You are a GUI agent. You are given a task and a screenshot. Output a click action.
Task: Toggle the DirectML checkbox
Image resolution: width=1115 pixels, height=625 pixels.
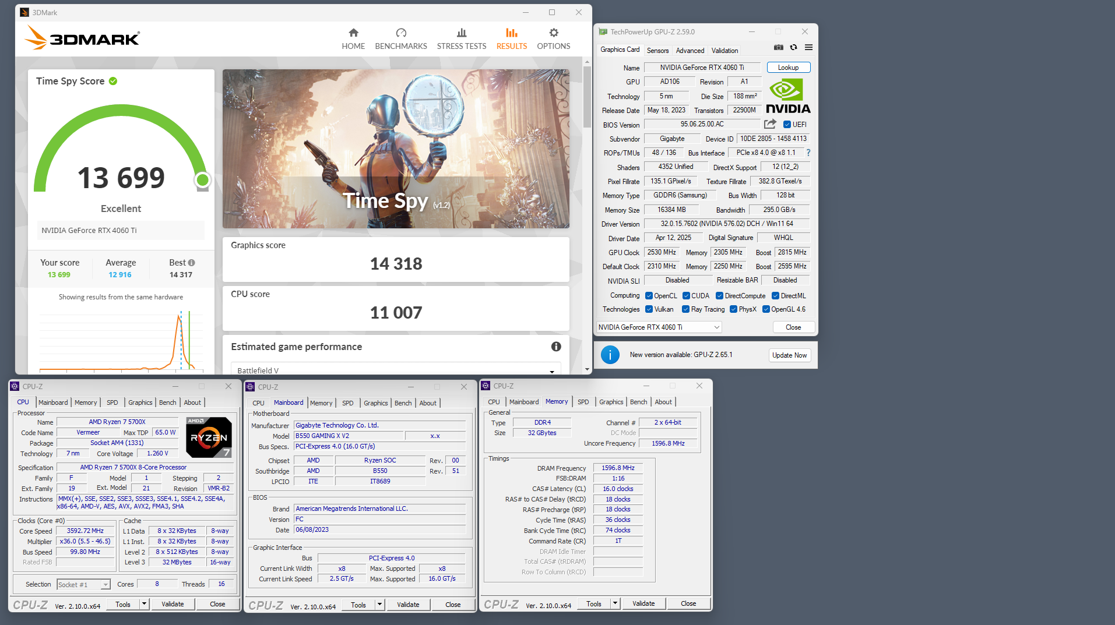pos(775,296)
